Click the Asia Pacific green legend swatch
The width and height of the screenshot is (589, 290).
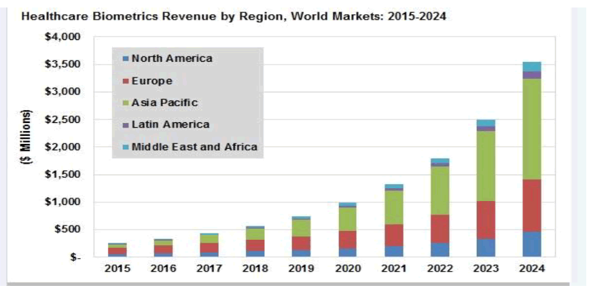tap(126, 103)
